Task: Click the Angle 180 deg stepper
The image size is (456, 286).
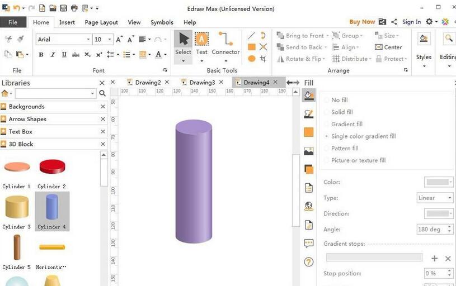Action: (x=450, y=229)
